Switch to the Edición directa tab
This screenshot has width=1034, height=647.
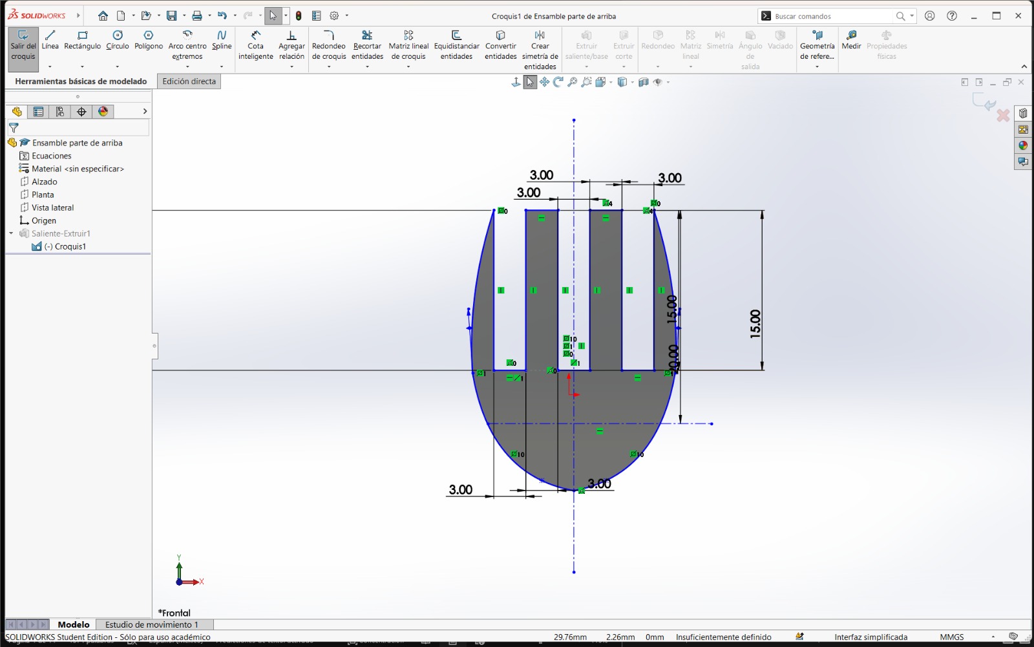point(189,81)
